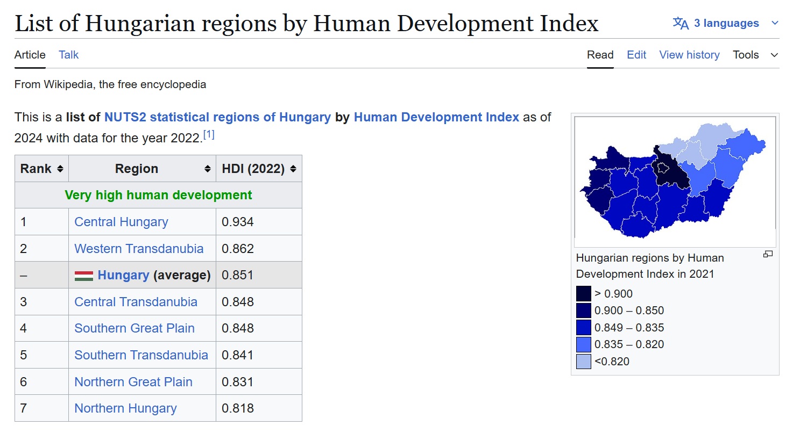
Task: Click the page title heading text
Action: click(307, 23)
